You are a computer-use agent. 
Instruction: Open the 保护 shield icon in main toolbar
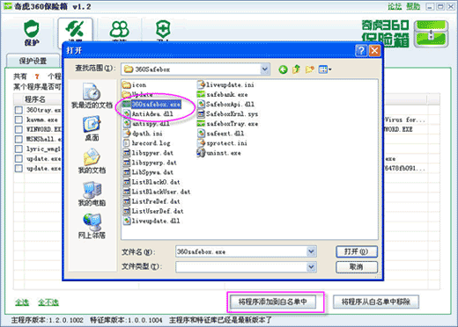pos(32,33)
